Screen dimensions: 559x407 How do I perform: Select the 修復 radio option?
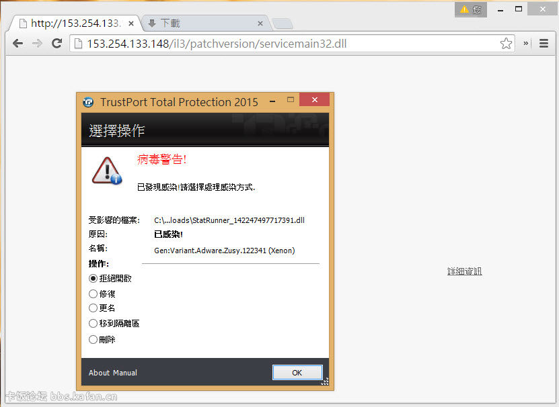[x=102, y=293]
